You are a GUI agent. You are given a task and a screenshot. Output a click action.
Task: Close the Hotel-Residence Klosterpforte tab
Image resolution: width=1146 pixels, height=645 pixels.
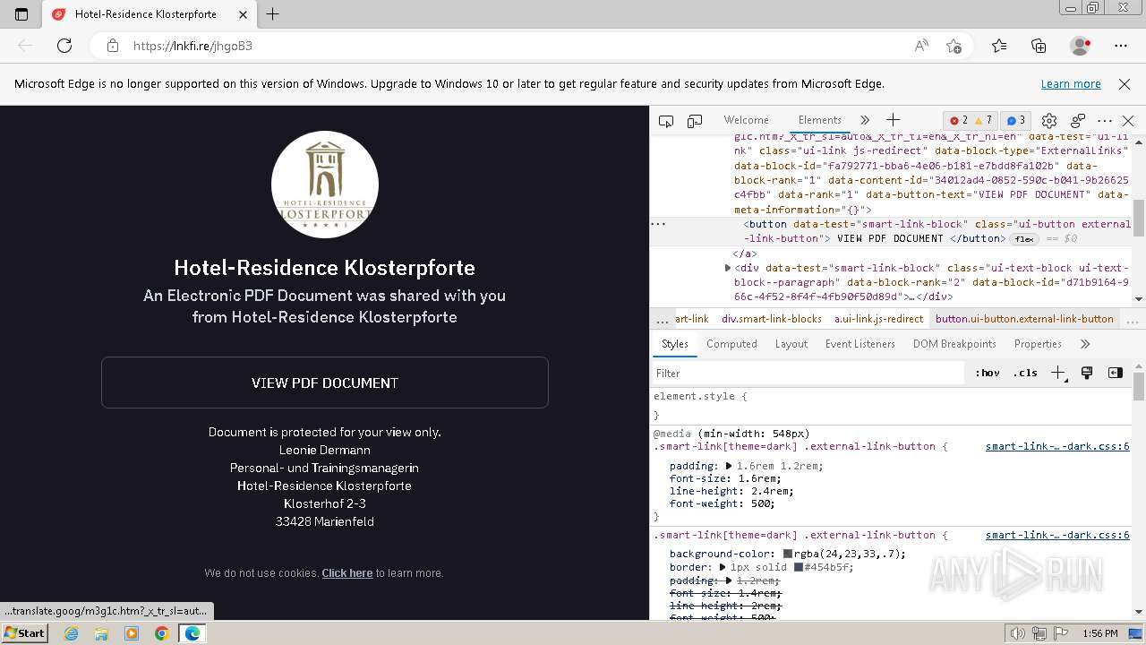(244, 14)
